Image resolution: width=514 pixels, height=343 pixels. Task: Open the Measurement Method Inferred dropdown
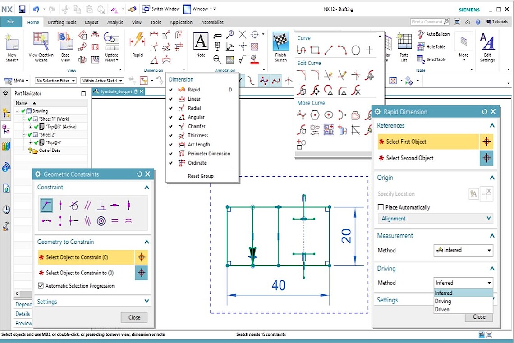[463, 250]
